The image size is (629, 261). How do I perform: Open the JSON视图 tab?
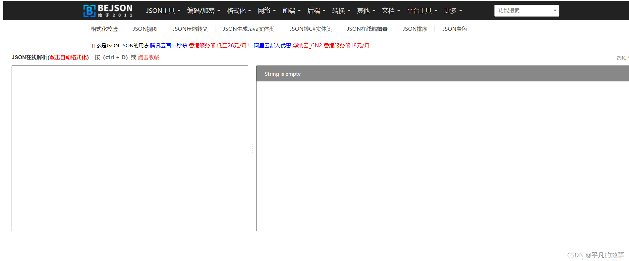click(145, 29)
